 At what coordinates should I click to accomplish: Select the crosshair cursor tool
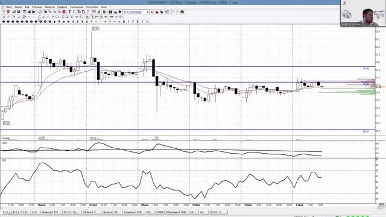click(x=8, y=17)
